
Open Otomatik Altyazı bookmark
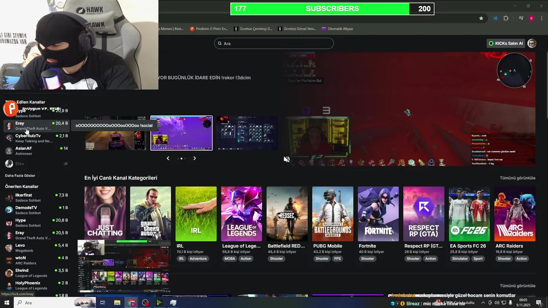337,29
